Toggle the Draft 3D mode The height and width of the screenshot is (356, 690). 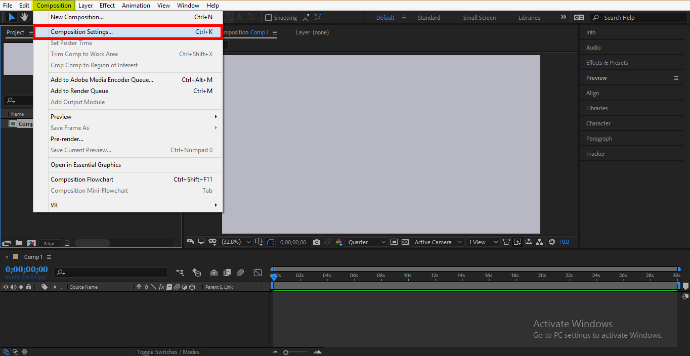[197, 273]
